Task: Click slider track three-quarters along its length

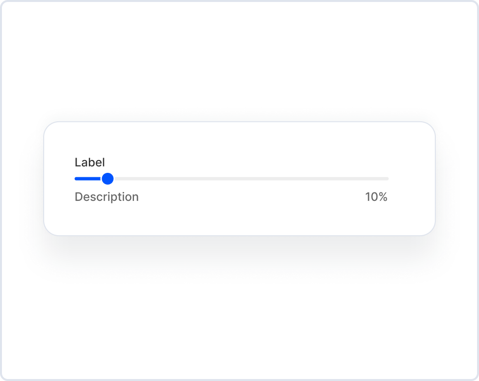Action: pyautogui.click(x=310, y=179)
